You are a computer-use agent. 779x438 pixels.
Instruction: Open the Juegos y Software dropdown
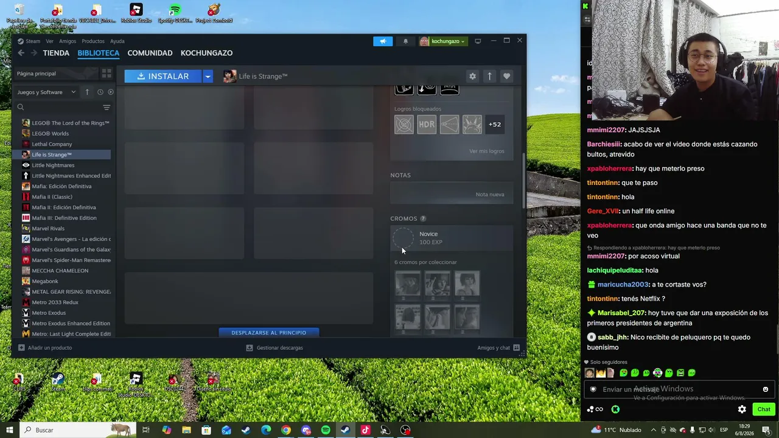point(46,92)
